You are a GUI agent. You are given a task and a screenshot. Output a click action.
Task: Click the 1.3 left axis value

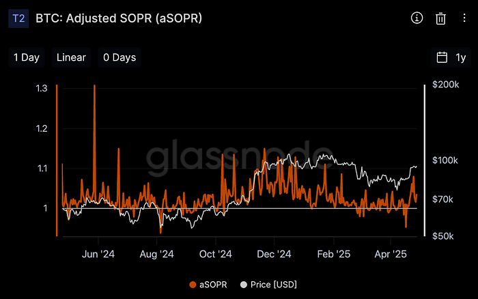[x=42, y=88]
